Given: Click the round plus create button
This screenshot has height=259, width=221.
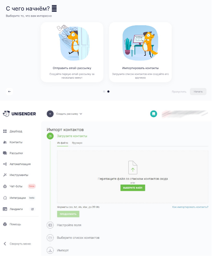Looking at the screenshot, I should [50, 114].
